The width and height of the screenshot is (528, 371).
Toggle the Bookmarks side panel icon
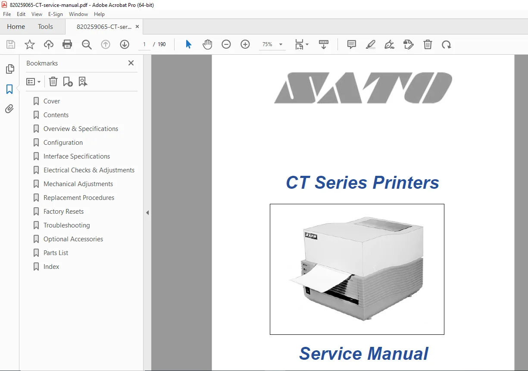click(9, 89)
